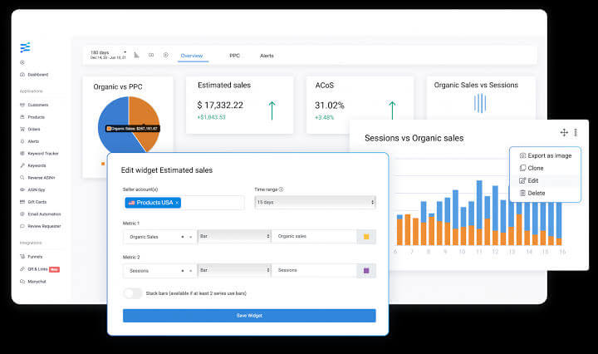Open the Metric 1 Bar chart type dropdown
The image size is (598, 354).
click(234, 237)
